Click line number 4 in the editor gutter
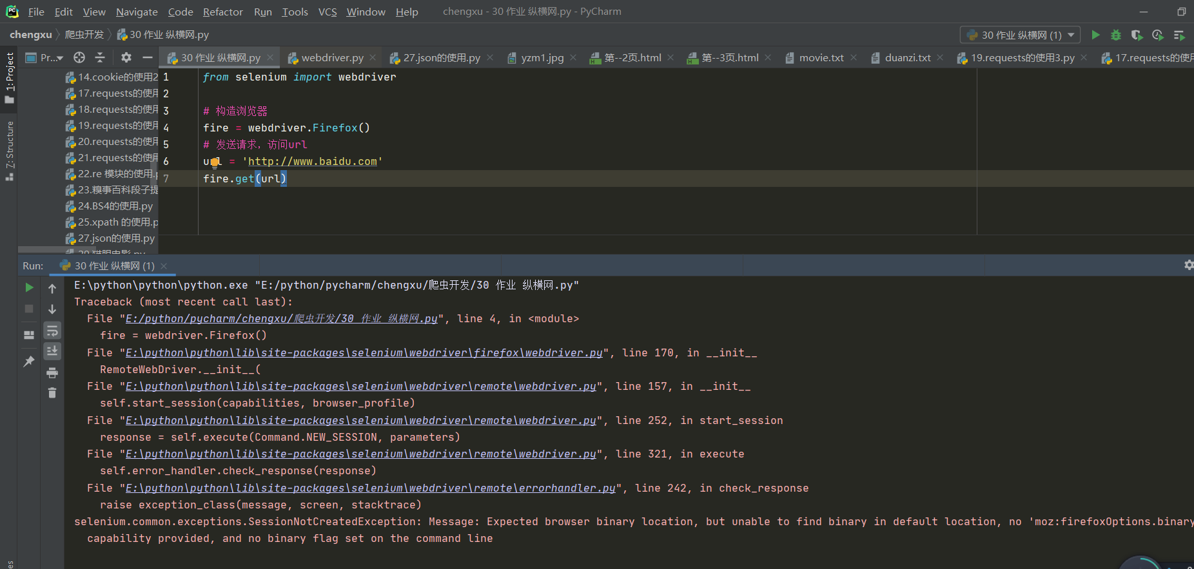The image size is (1194, 569). tap(166, 128)
